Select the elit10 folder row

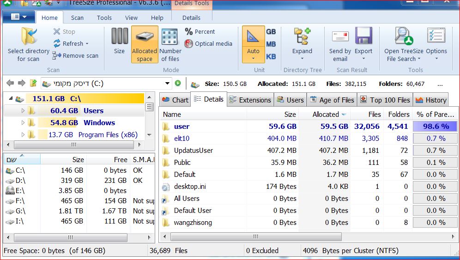pyautogui.click(x=309, y=138)
